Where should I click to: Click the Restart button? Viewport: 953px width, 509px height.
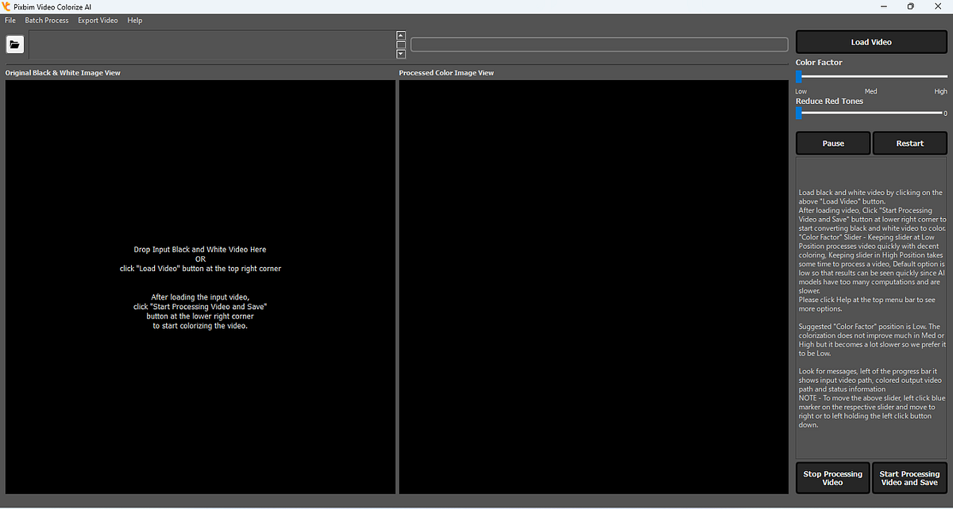pyautogui.click(x=910, y=144)
